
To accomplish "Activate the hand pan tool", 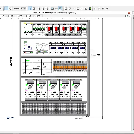I will pyautogui.click(x=10, y=9).
